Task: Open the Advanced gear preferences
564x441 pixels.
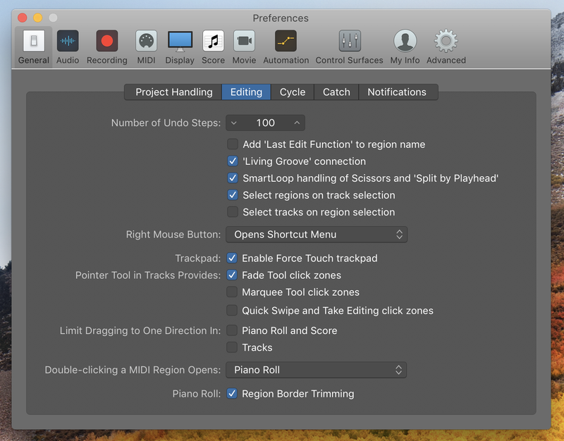Action: [x=446, y=41]
